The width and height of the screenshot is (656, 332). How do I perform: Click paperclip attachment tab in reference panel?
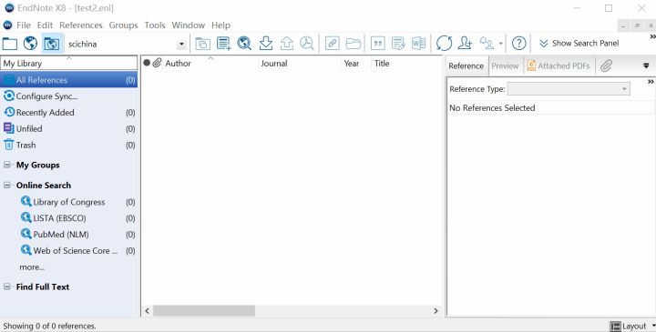pyautogui.click(x=606, y=66)
